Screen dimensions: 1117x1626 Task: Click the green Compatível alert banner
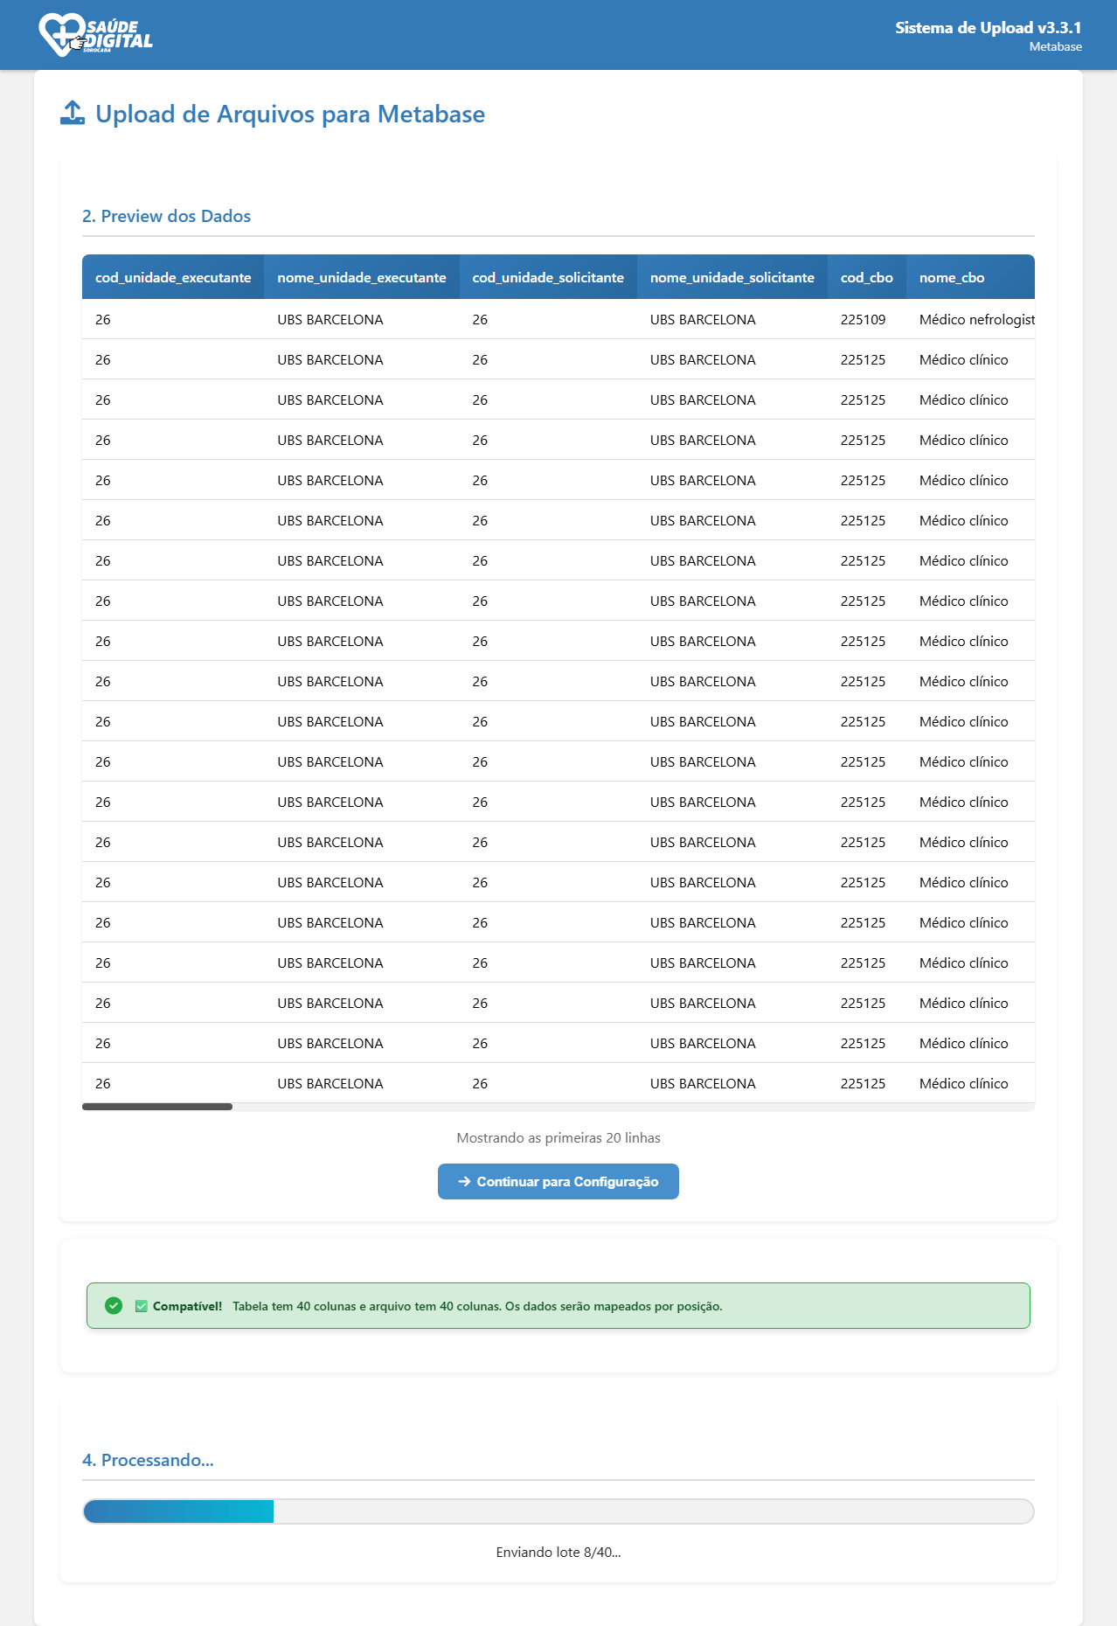pos(558,1305)
